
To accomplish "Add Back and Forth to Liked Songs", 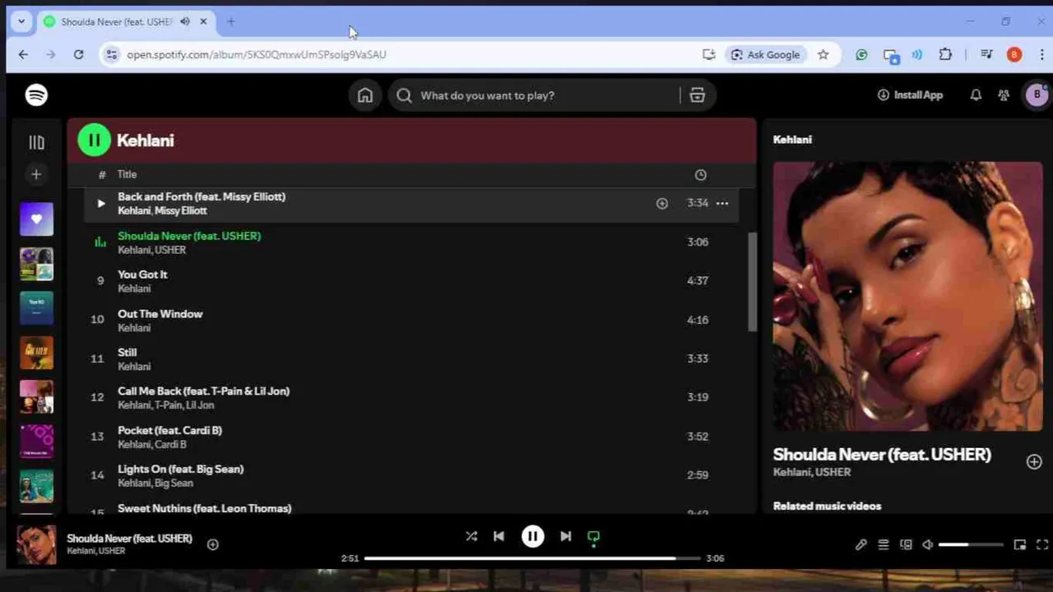I will point(662,203).
